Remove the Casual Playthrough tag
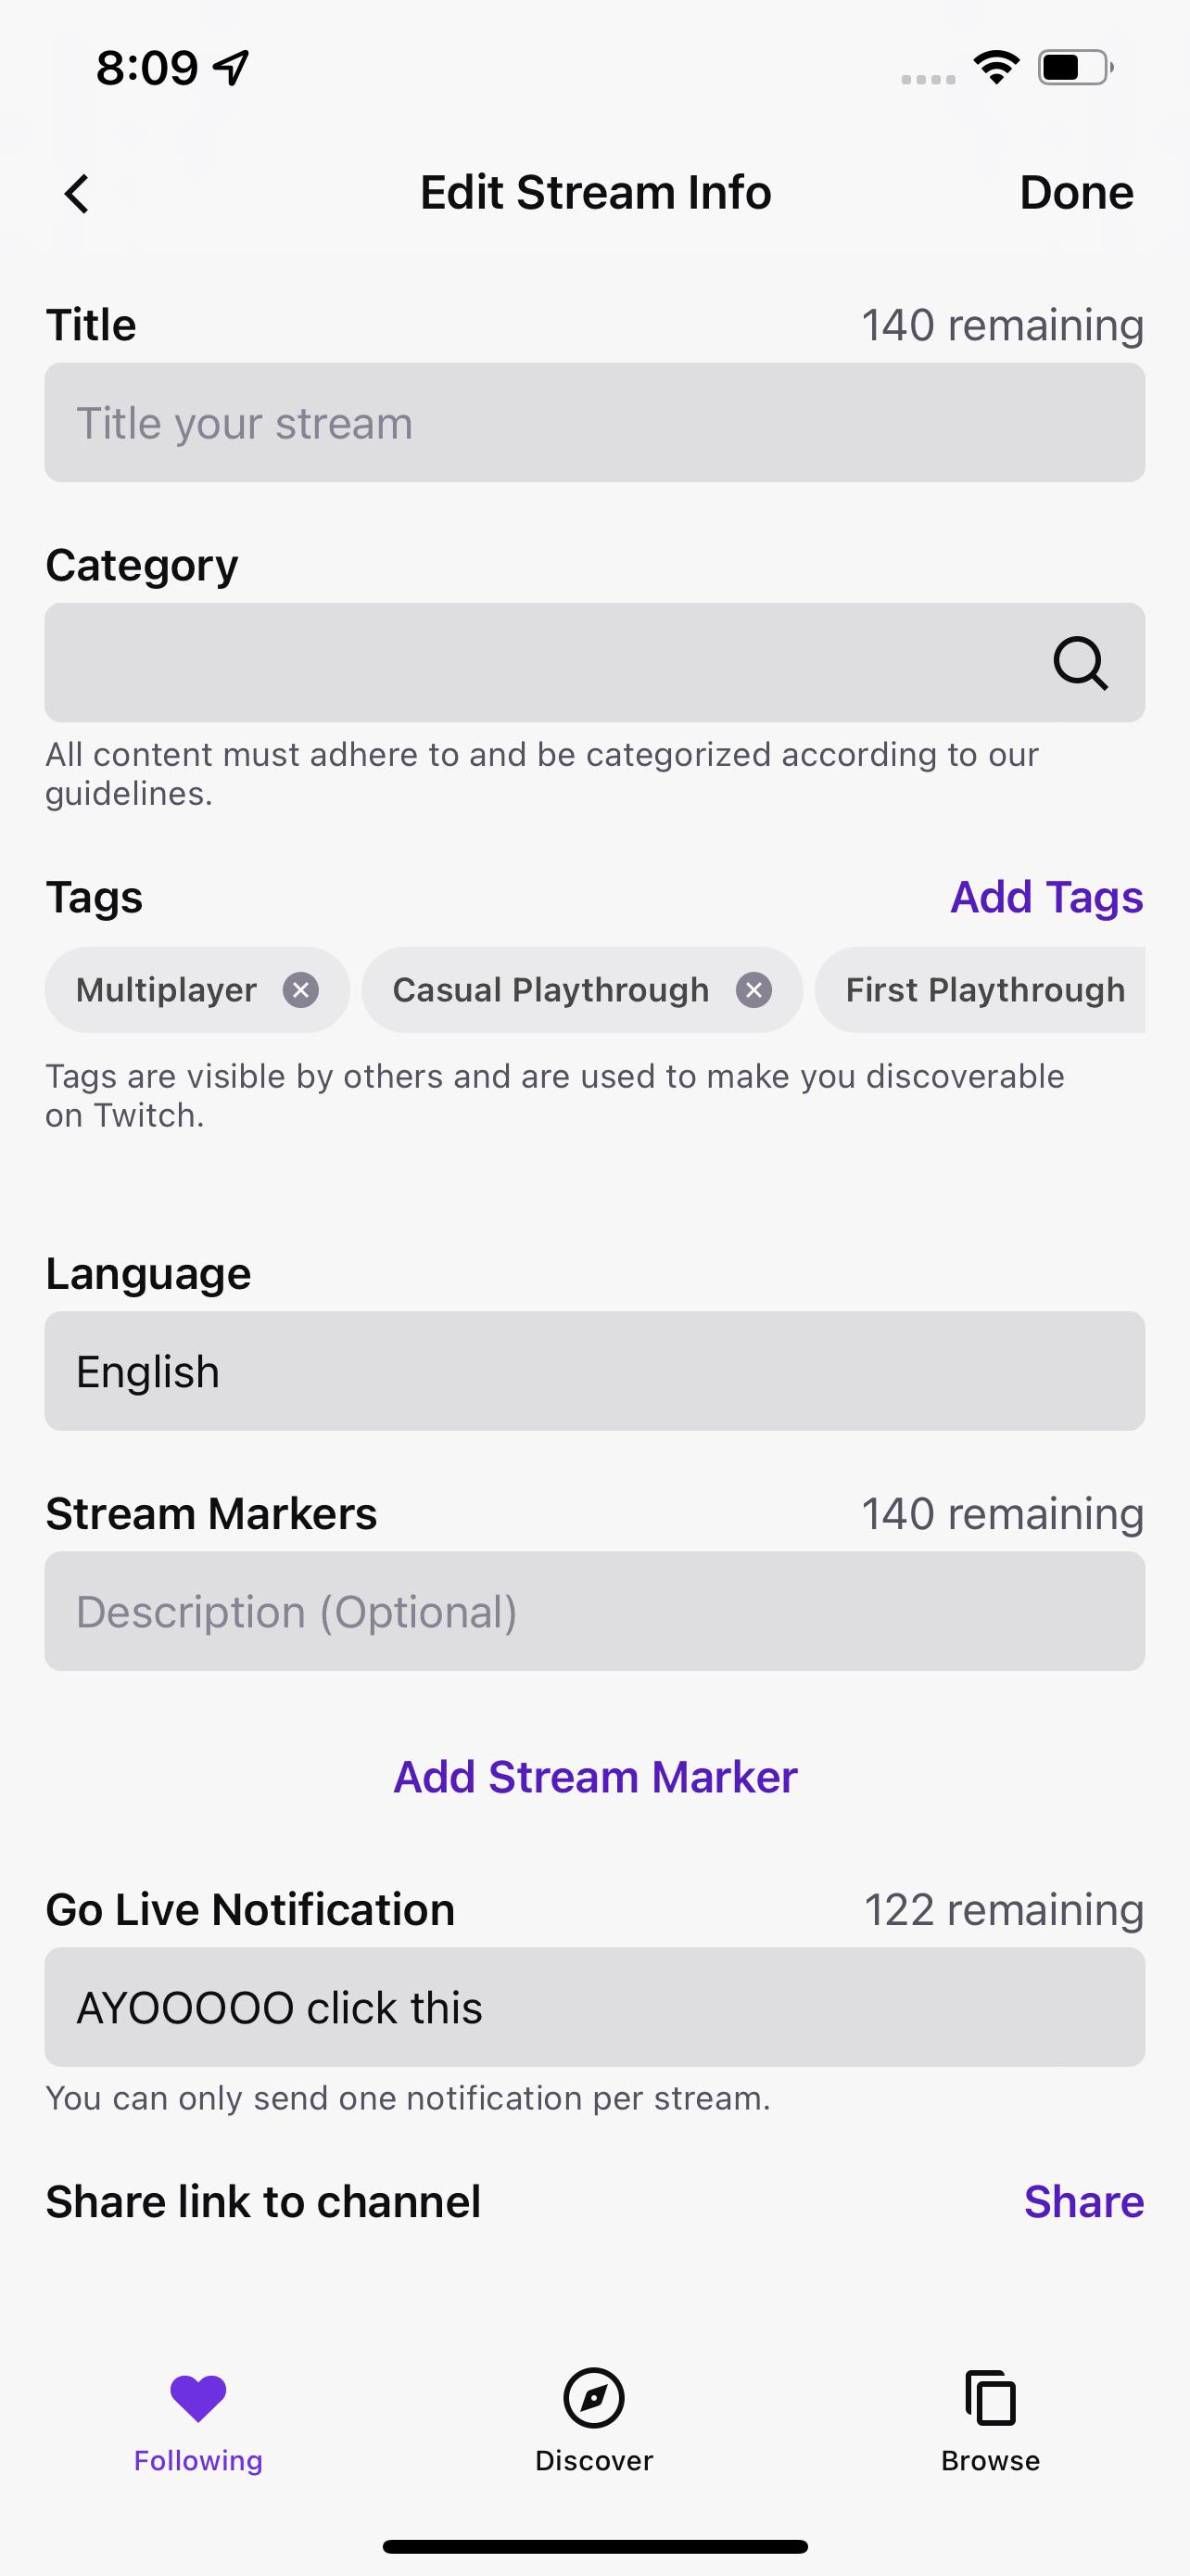The image size is (1190, 2576). click(x=754, y=989)
